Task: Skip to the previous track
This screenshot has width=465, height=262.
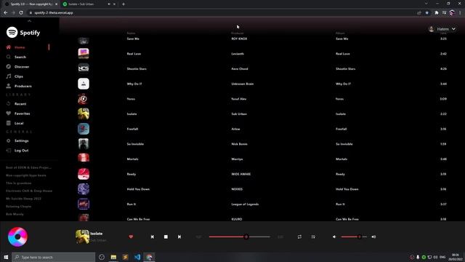Action: 152,237
